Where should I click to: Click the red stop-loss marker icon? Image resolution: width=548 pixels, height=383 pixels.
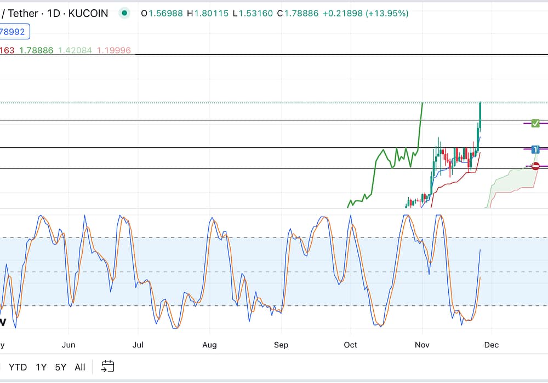535,166
